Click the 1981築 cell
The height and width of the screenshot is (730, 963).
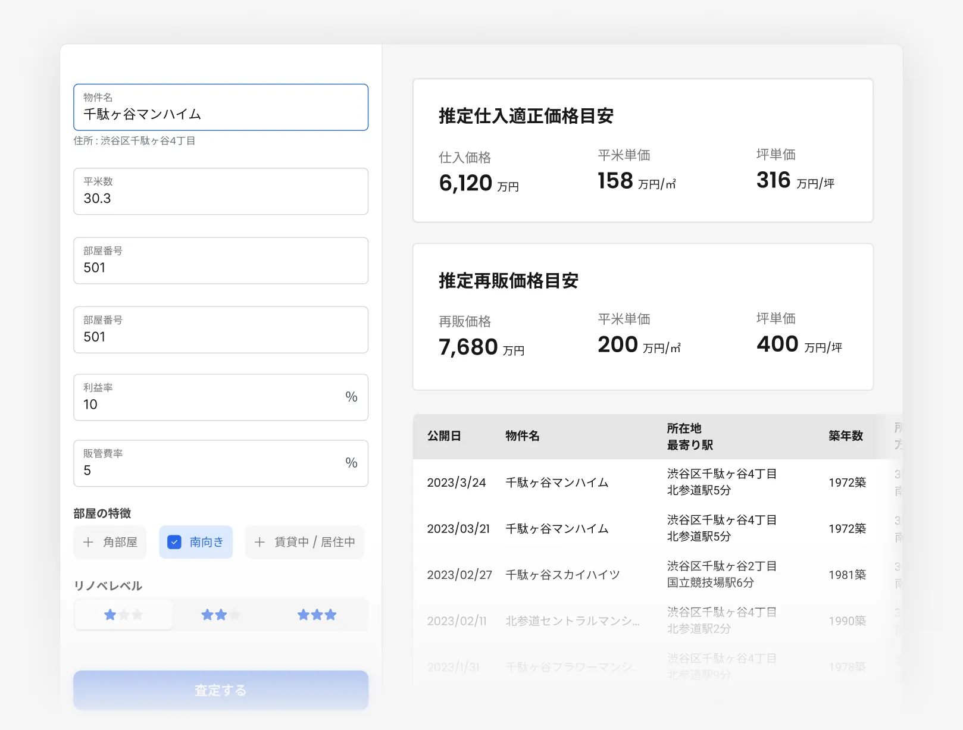pyautogui.click(x=848, y=575)
